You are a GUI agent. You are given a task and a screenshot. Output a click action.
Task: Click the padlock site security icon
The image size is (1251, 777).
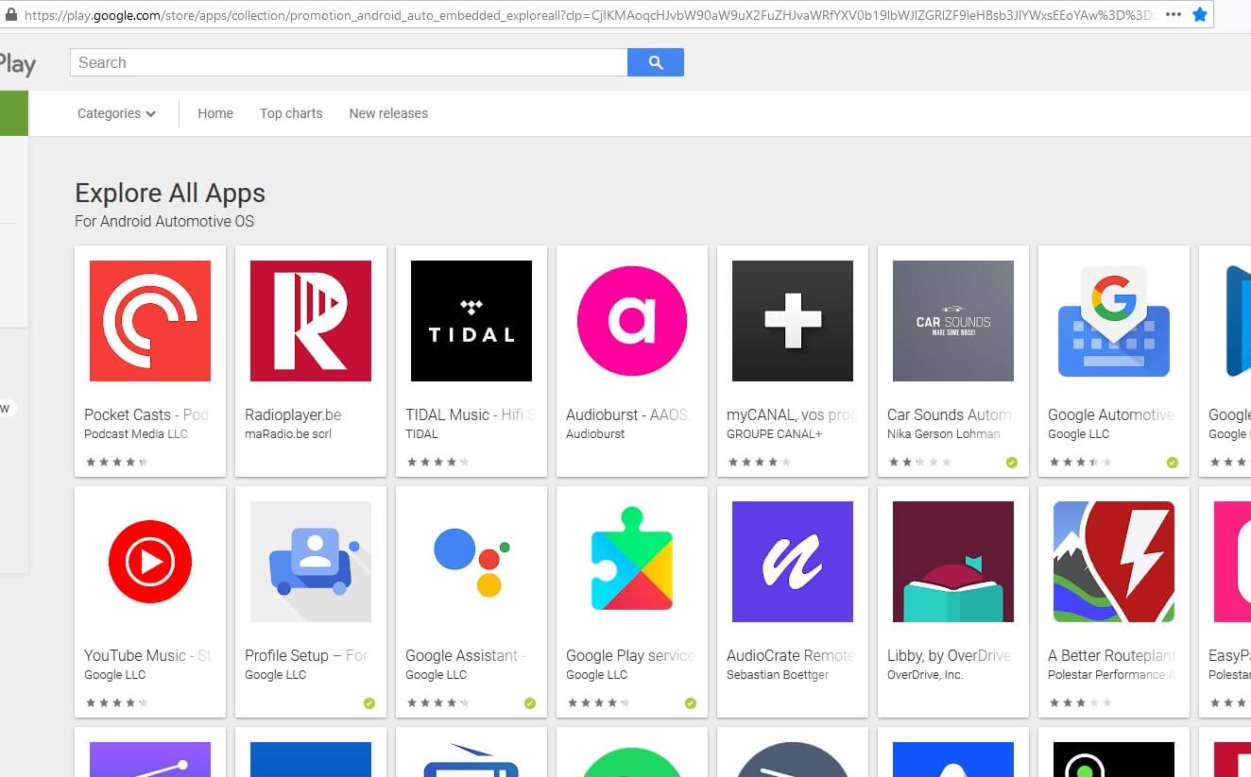(11, 14)
